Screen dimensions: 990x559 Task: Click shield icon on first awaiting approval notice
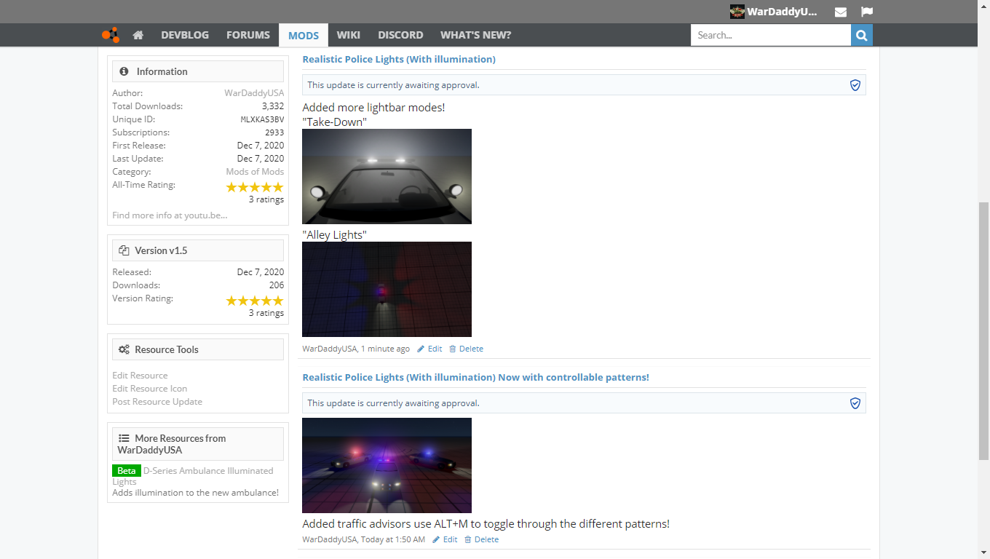pyautogui.click(x=855, y=85)
